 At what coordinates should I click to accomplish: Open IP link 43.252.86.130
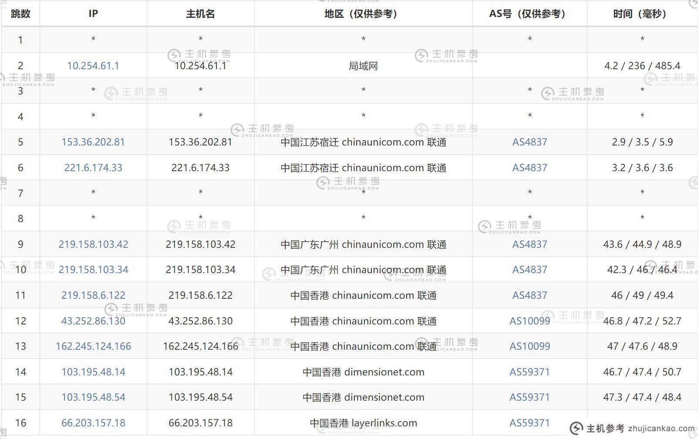(93, 321)
